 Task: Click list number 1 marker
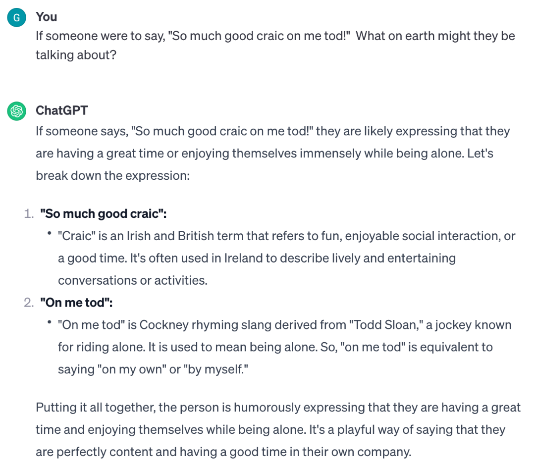[x=29, y=214]
